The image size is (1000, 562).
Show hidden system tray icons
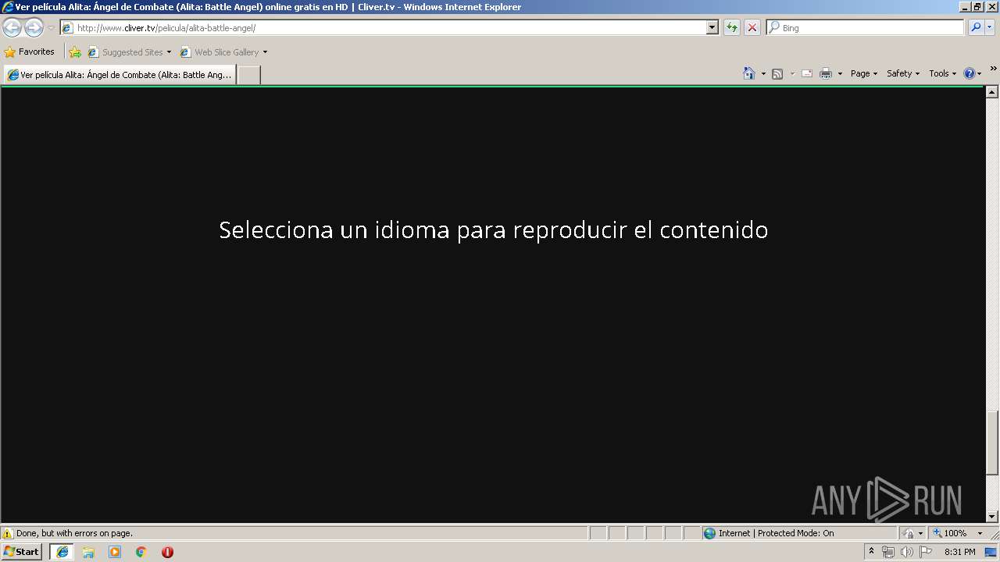coord(871,552)
